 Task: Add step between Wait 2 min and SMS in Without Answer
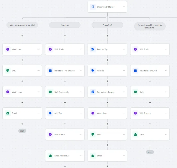(22, 60)
